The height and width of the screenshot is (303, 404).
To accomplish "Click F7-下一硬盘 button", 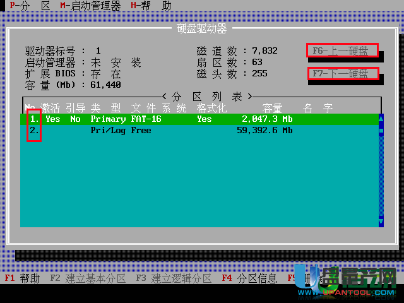I will tap(342, 74).
